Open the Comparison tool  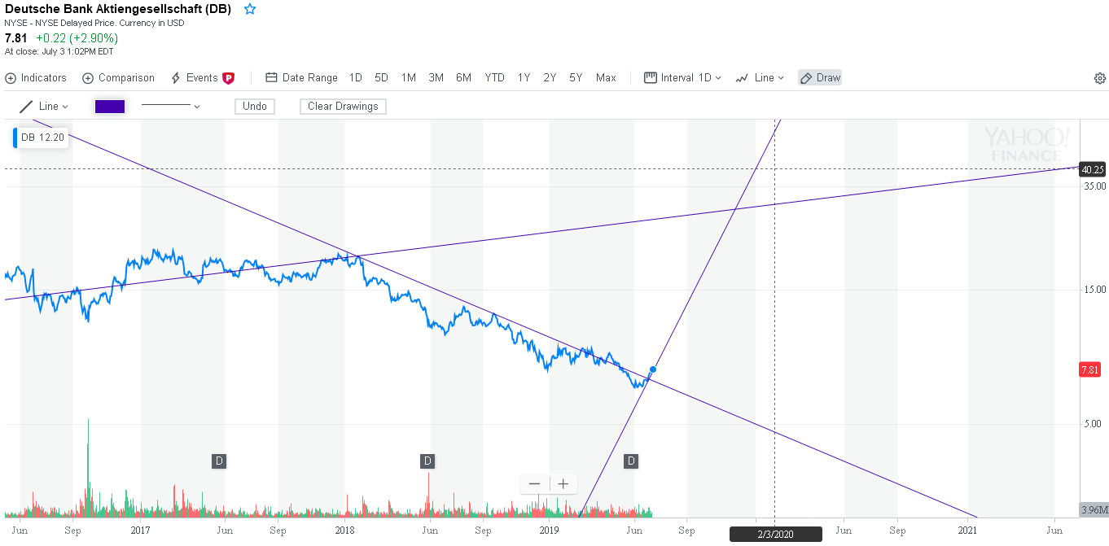pos(118,77)
